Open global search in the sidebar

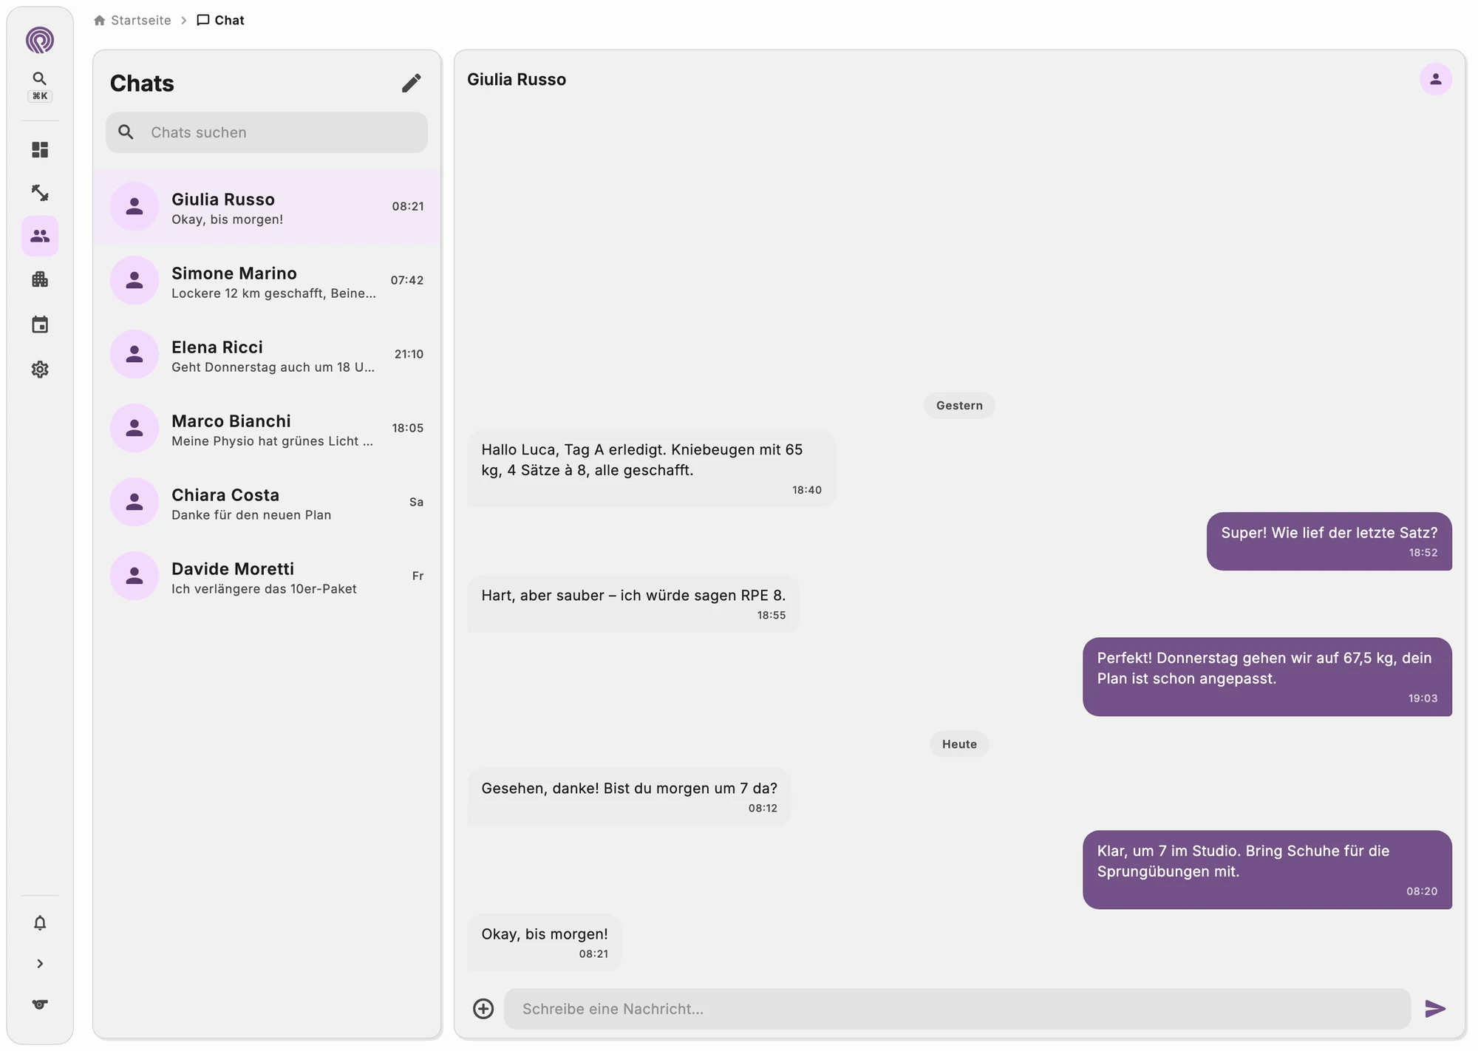(x=40, y=86)
